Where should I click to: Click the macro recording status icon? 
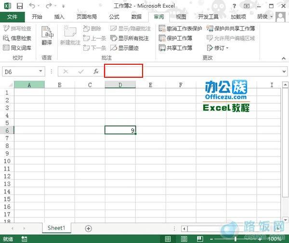tap(24, 239)
